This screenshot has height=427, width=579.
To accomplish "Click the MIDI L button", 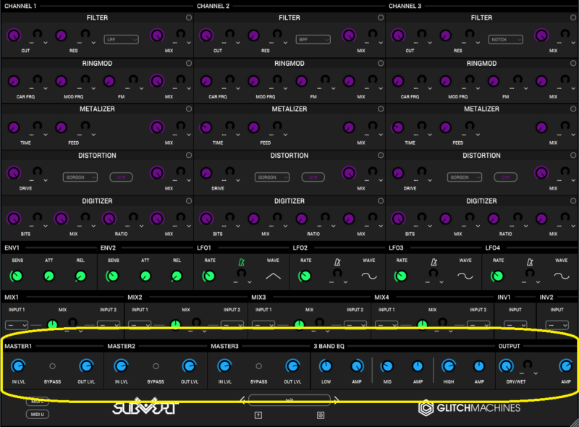I will pyautogui.click(x=37, y=401).
